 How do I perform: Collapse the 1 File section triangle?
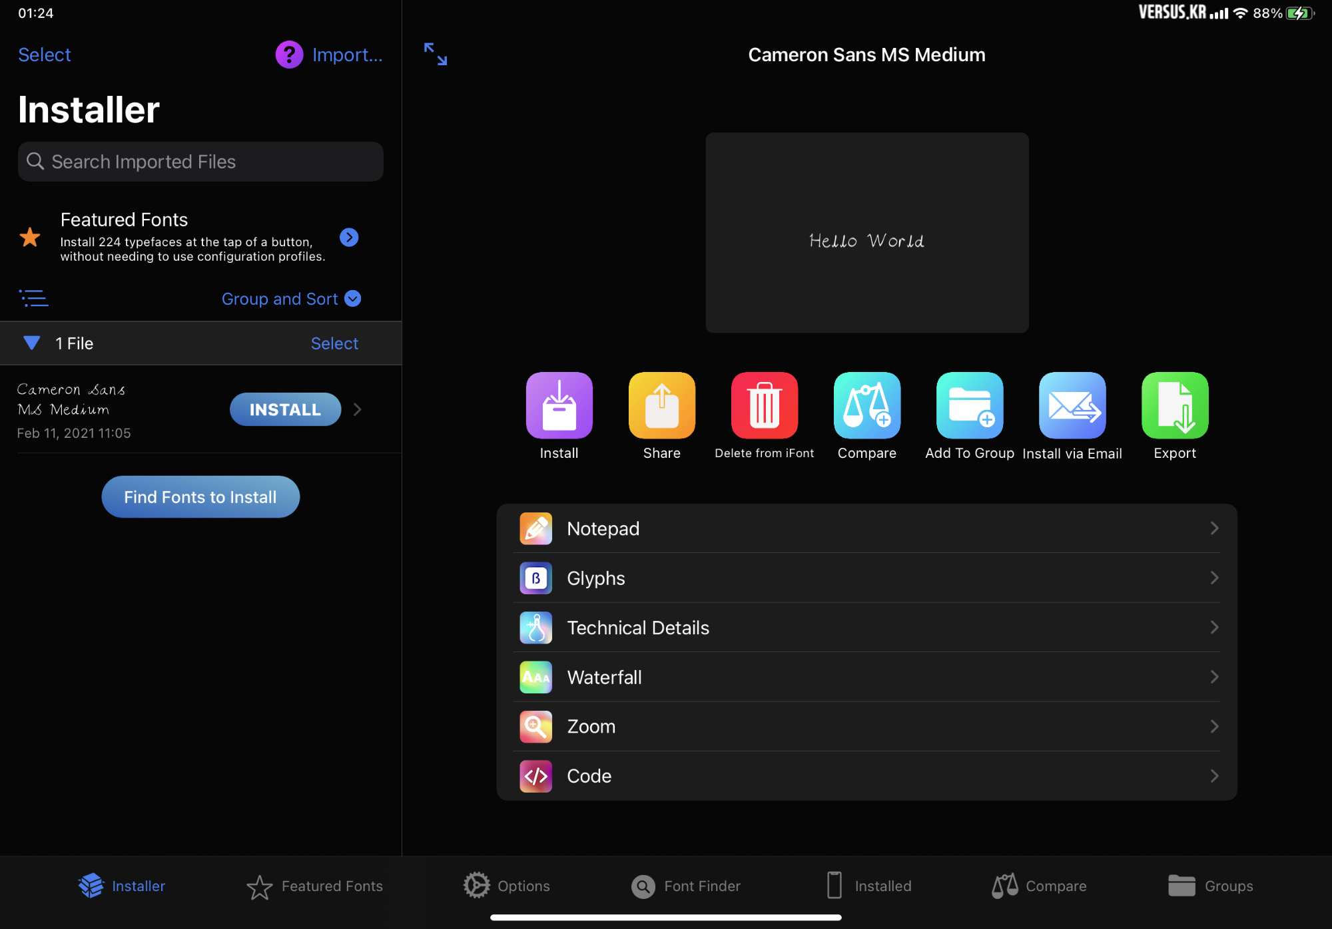31,343
